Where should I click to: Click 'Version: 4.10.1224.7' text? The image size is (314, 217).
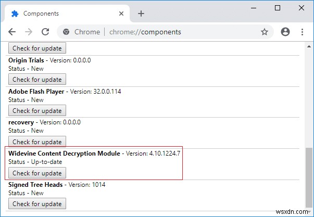point(153,154)
